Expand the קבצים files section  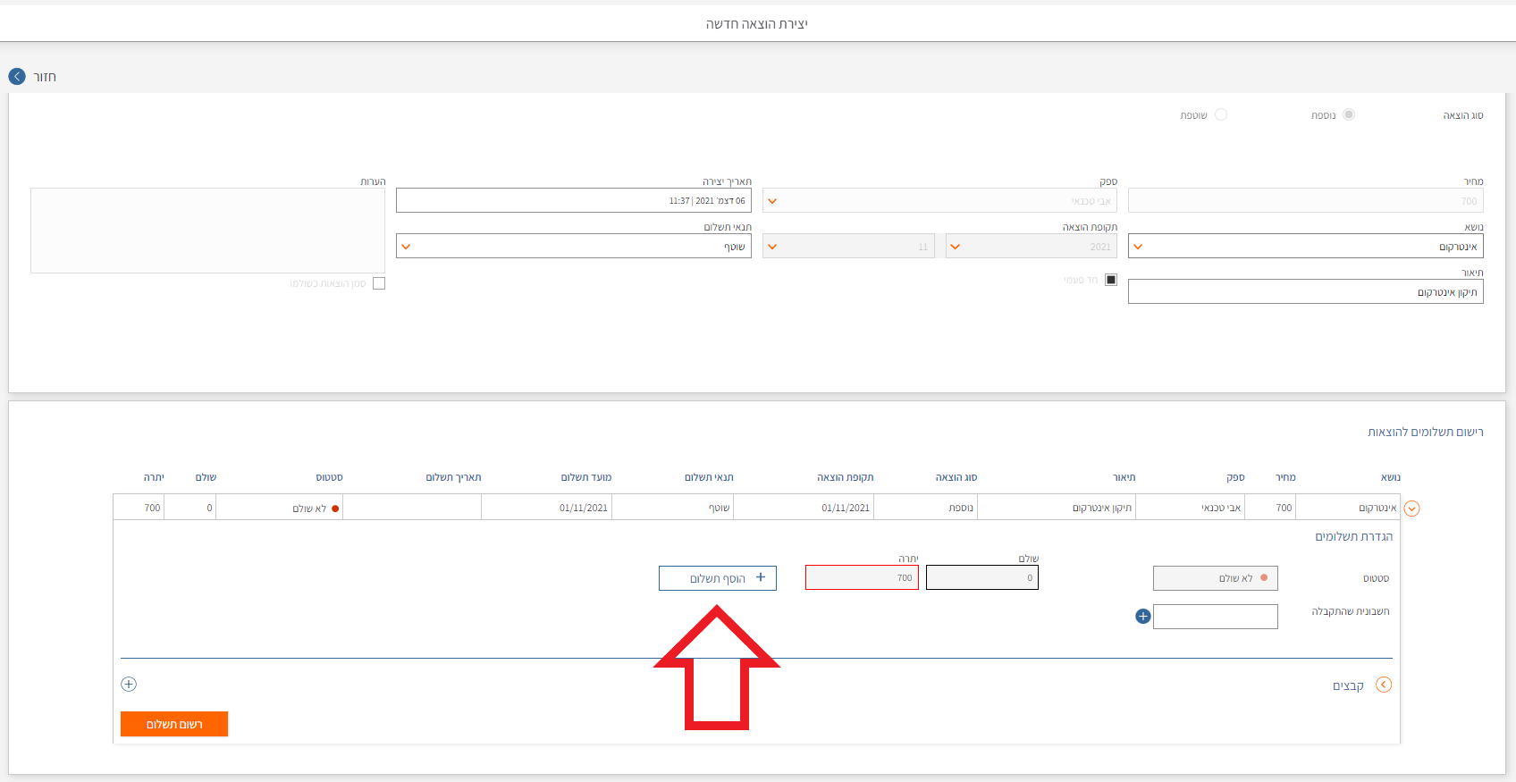tap(1383, 685)
